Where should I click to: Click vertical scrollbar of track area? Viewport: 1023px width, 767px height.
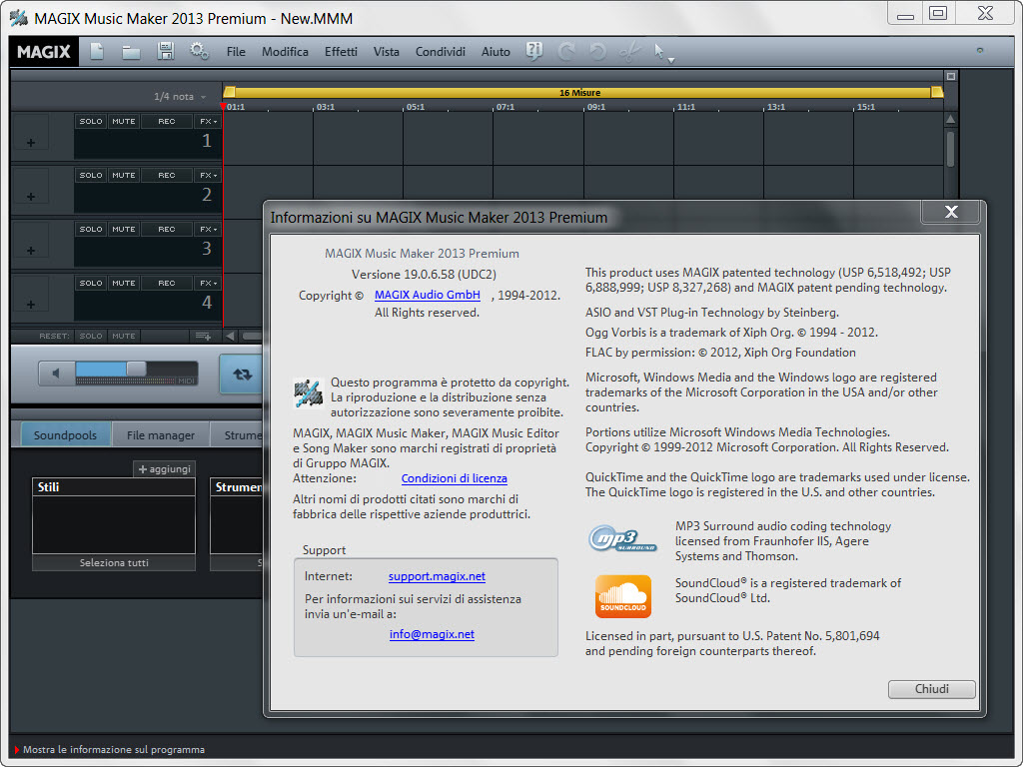951,149
